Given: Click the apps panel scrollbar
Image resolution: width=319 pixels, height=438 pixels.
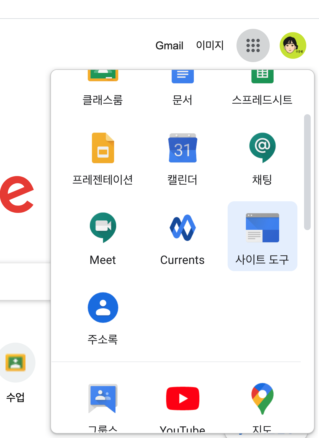Looking at the screenshot, I should [x=307, y=172].
